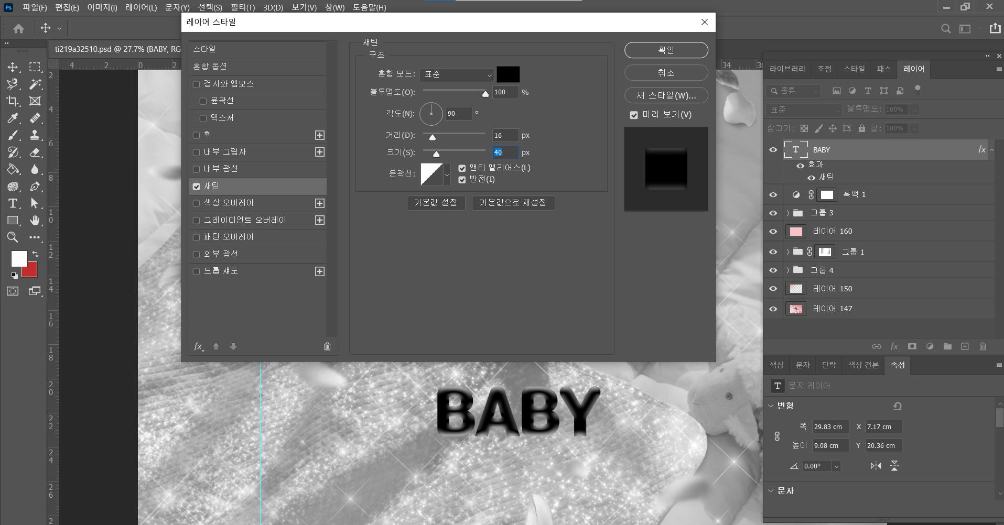The height and width of the screenshot is (525, 1004).
Task: Toggle the Invert checkbox
Action: coord(462,180)
